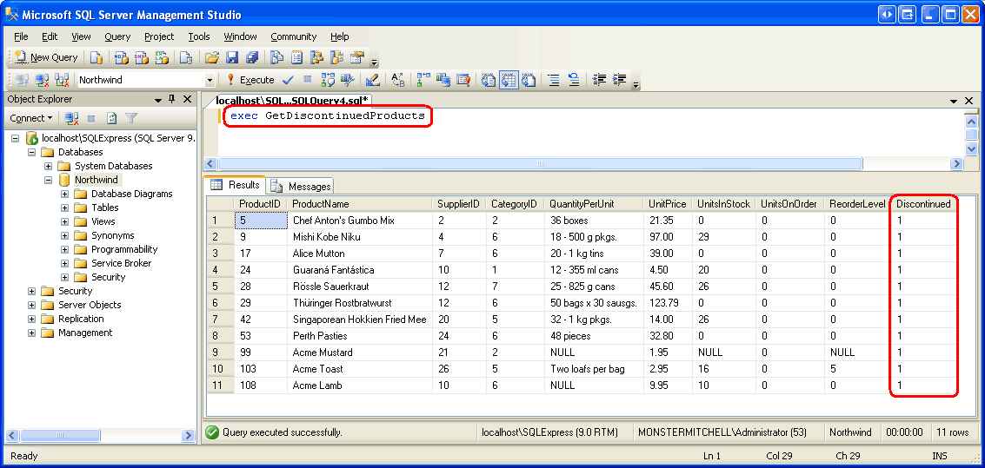985x468 pixels.
Task: Collapse the Northwind database node
Action: click(49, 180)
